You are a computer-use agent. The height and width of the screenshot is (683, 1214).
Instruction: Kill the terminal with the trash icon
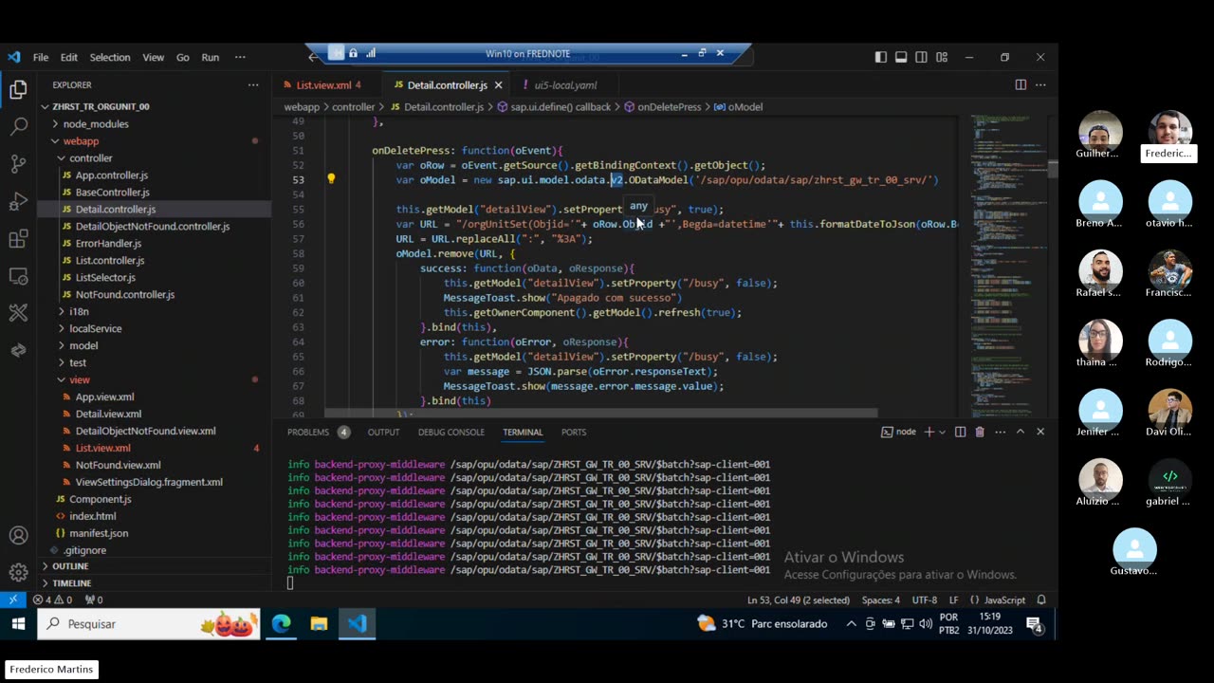point(980,432)
